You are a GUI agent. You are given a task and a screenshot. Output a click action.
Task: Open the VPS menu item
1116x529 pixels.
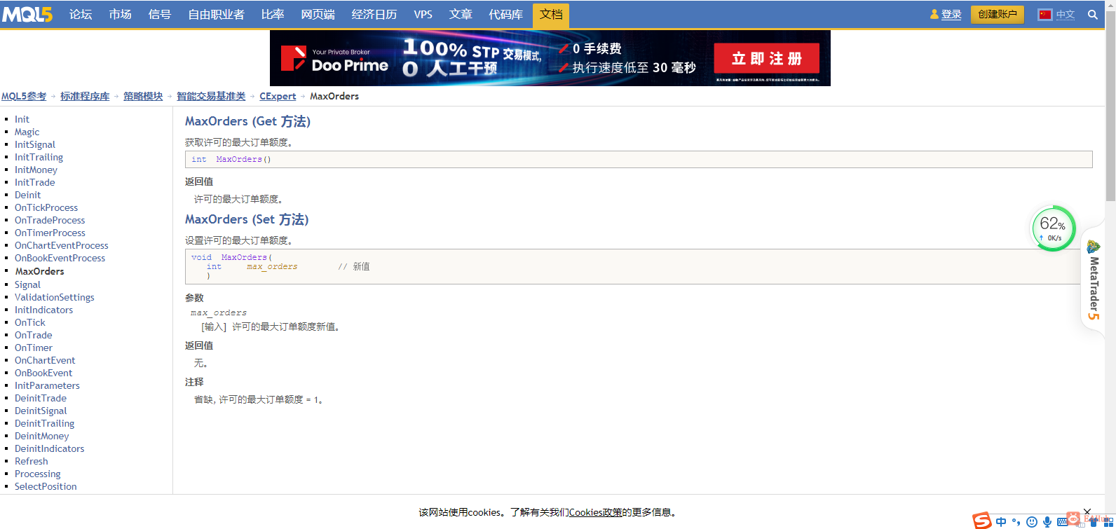[423, 15]
